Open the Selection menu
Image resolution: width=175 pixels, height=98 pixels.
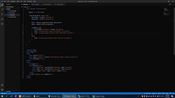coord(13,1)
